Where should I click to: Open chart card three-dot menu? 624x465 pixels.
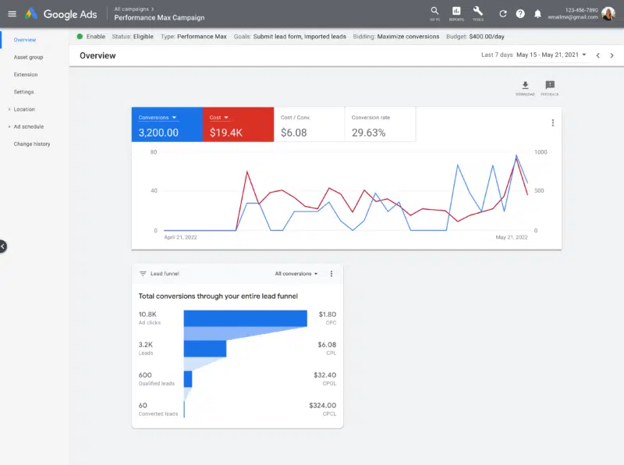pyautogui.click(x=552, y=122)
